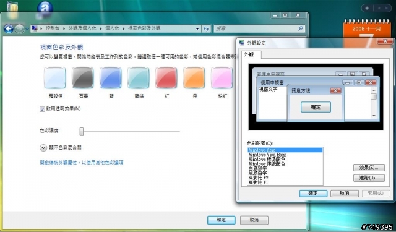
Task: Open the 效果(E)... button
Action: pyautogui.click(x=369, y=168)
